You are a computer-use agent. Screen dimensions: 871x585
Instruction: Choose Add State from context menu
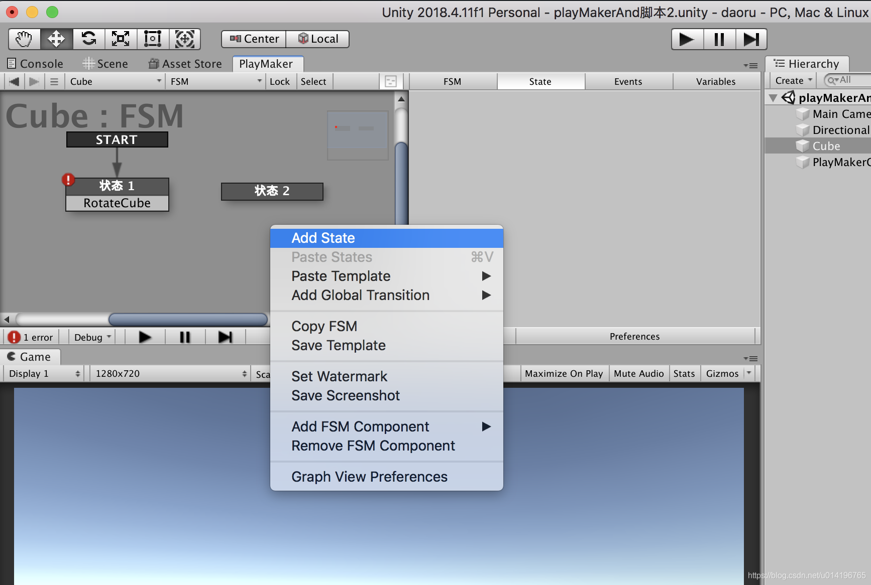point(387,238)
